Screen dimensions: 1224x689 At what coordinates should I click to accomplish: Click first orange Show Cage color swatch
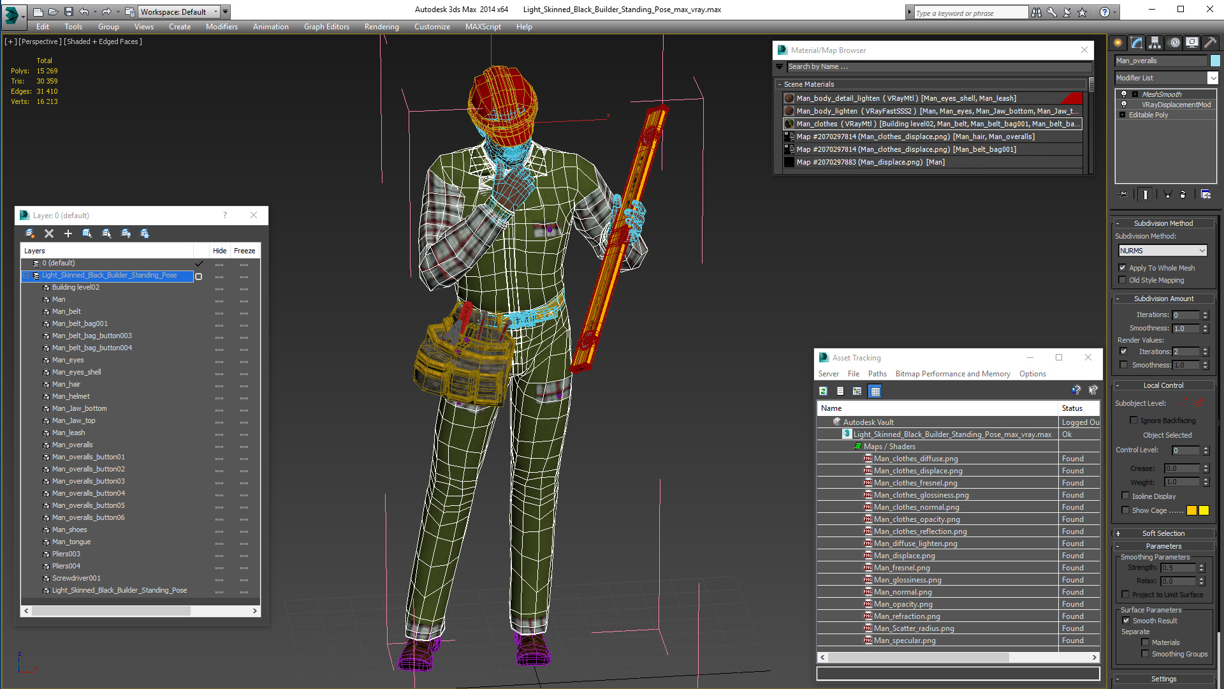1191,510
